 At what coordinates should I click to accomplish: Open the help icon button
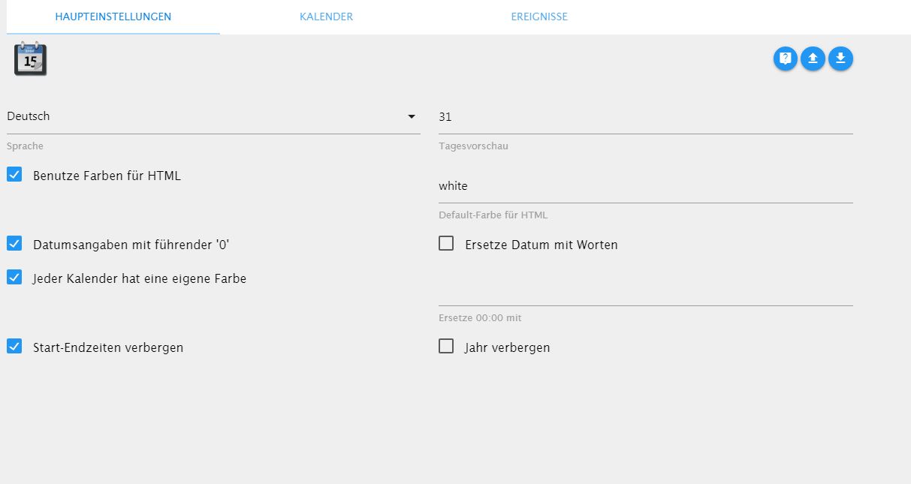[786, 59]
